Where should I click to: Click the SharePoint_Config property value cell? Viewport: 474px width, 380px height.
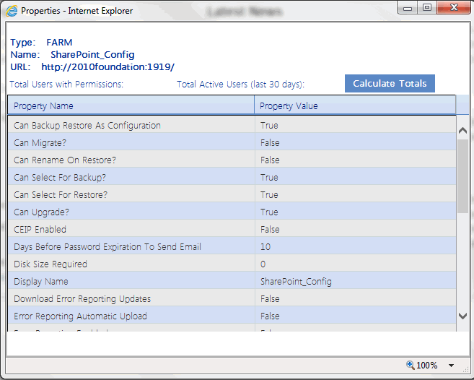click(x=296, y=282)
